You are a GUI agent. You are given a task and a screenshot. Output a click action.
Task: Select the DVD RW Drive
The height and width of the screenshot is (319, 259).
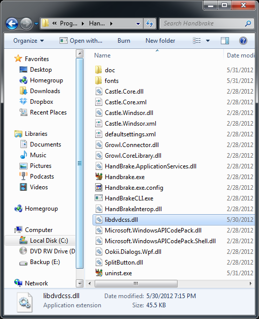(47, 251)
